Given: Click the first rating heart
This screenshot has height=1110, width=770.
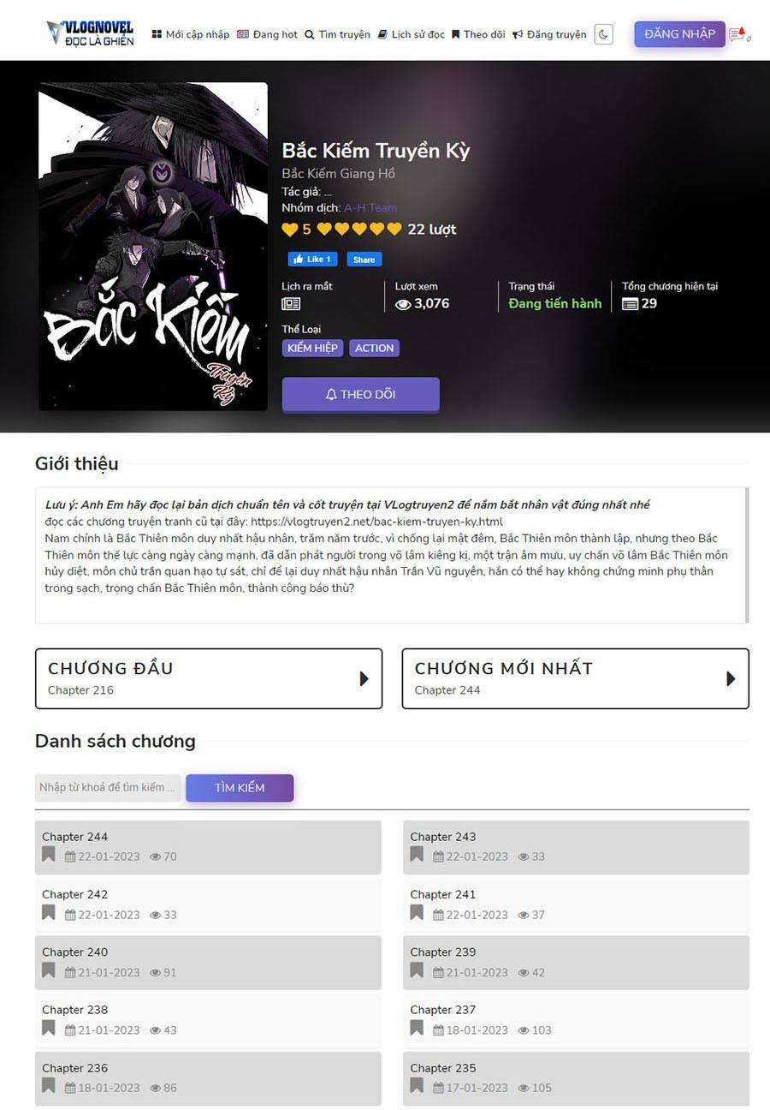Looking at the screenshot, I should pos(324,229).
